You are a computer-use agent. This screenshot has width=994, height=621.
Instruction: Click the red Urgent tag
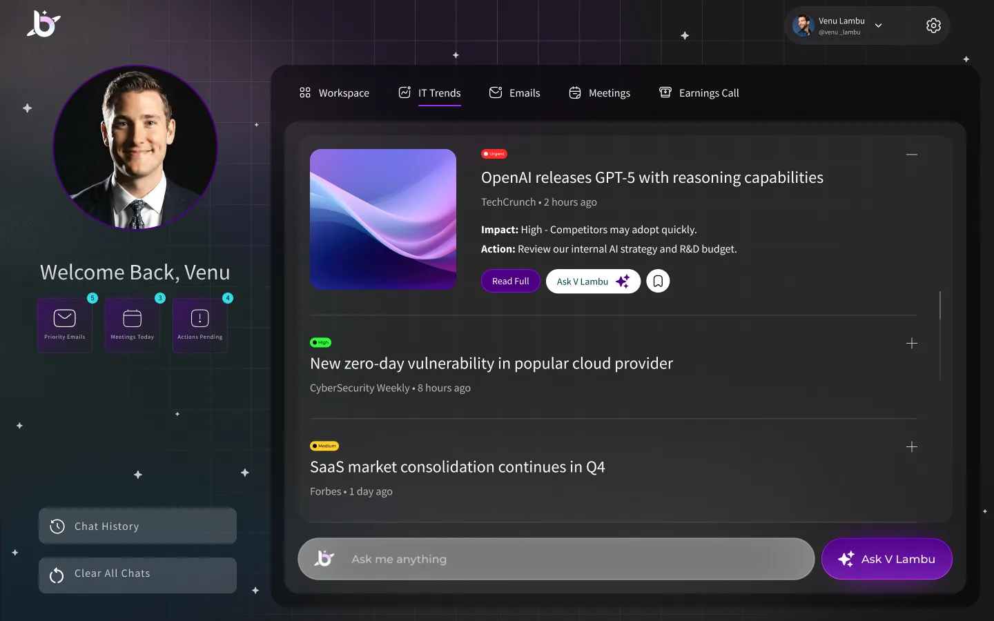coord(494,154)
